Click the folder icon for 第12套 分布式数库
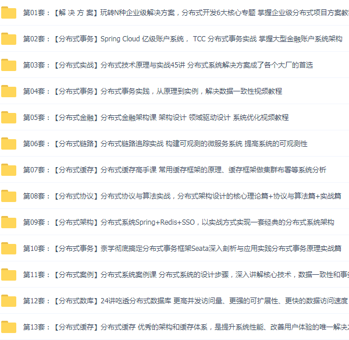Image resolution: width=349 pixels, height=340 pixels. pos(9,301)
